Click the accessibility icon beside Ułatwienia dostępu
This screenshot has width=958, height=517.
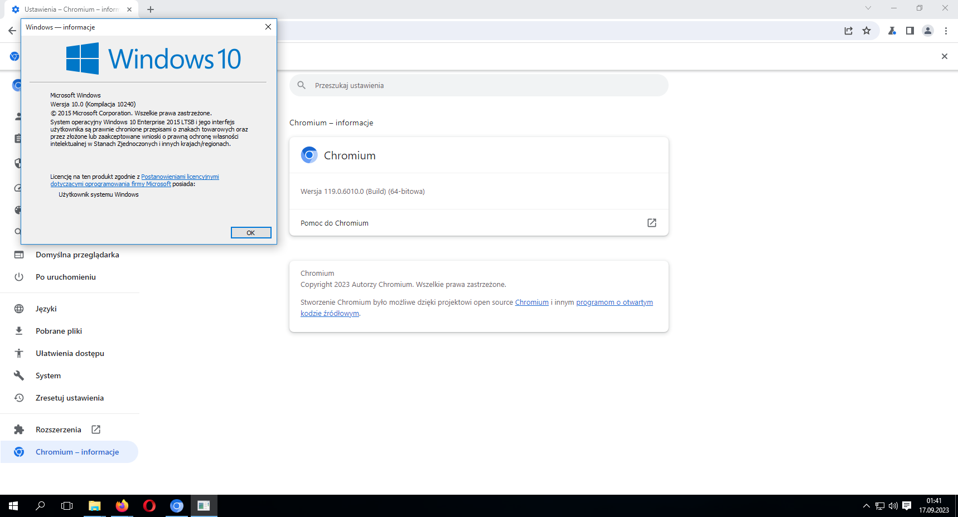tap(19, 353)
